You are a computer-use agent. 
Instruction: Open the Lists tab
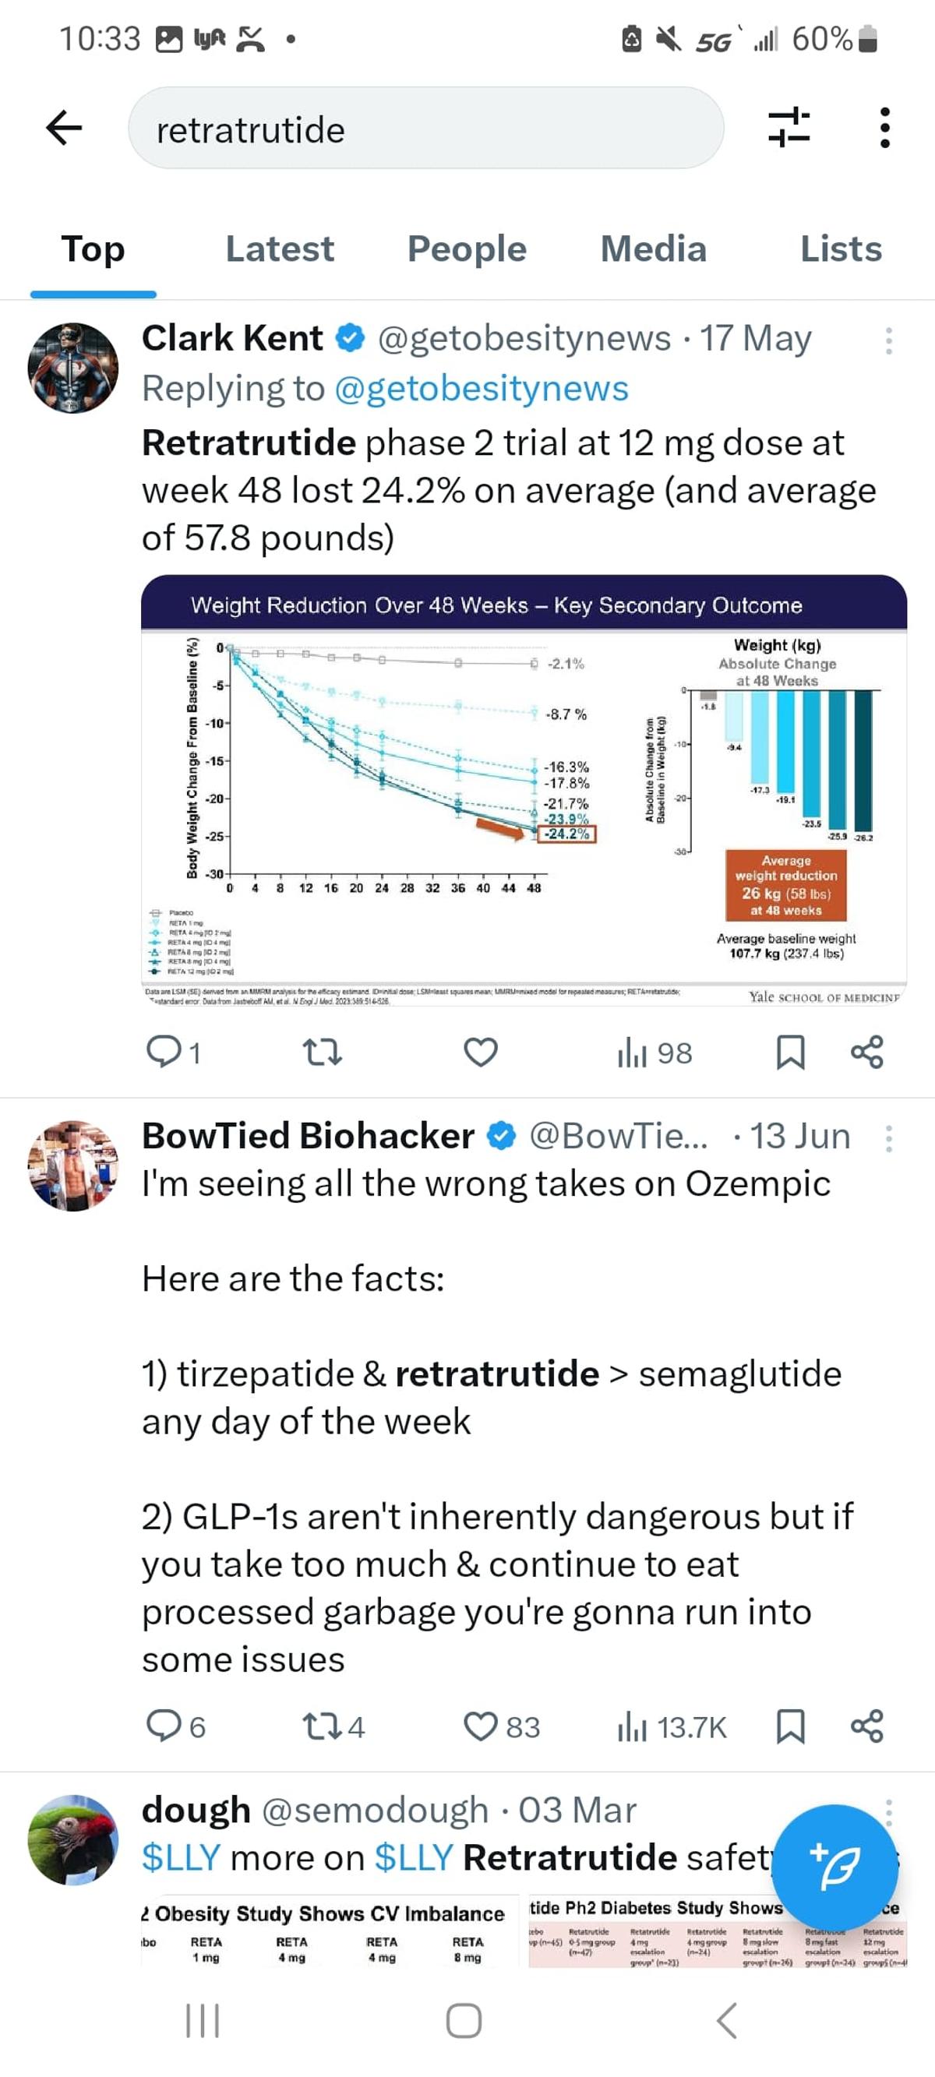(x=840, y=249)
